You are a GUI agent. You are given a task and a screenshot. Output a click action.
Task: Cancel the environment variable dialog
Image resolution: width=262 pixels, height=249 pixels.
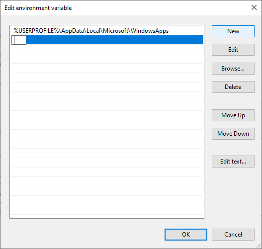coord(233,235)
